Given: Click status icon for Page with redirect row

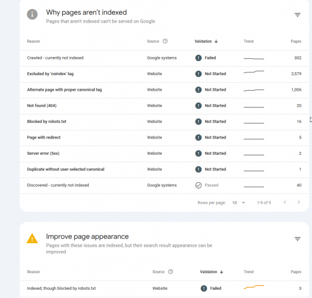Looking at the screenshot, I should (198, 137).
